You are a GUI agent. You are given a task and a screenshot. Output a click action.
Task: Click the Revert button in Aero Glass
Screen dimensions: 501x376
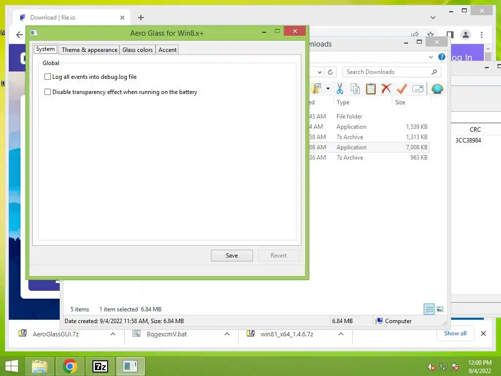[x=278, y=256]
